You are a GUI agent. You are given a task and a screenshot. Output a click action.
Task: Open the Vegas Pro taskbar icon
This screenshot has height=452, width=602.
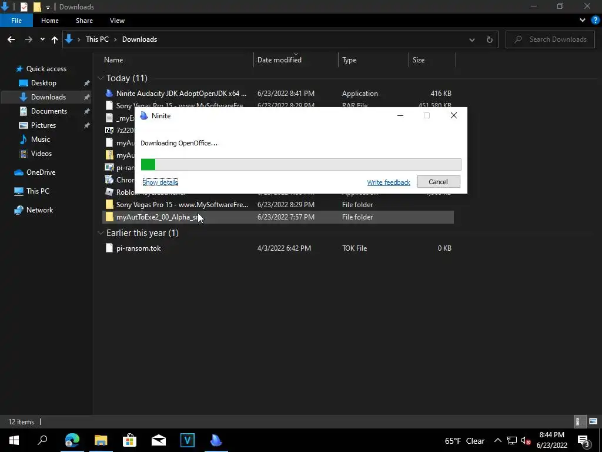(x=188, y=440)
